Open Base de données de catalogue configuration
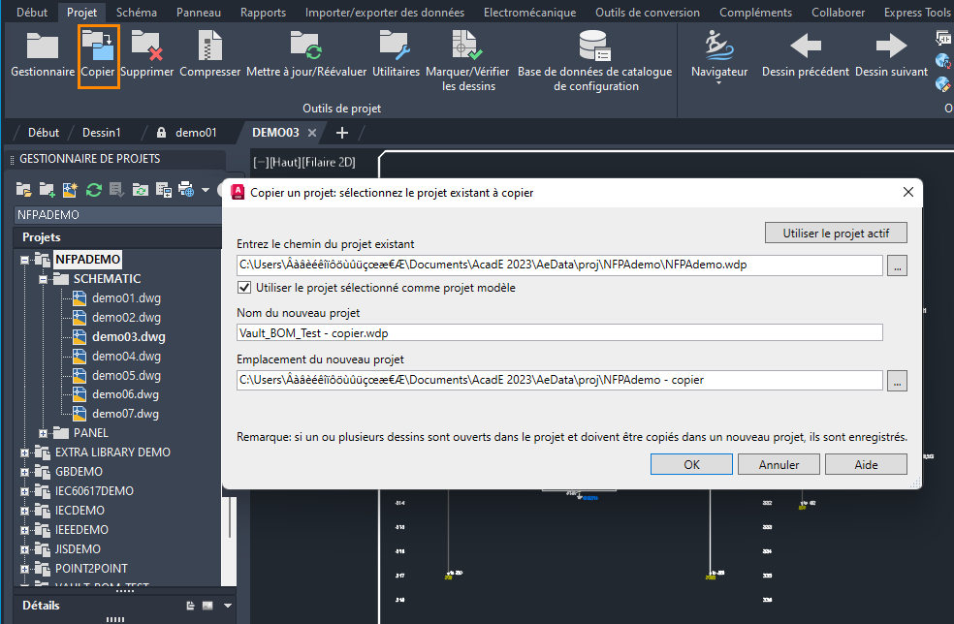 (x=595, y=61)
